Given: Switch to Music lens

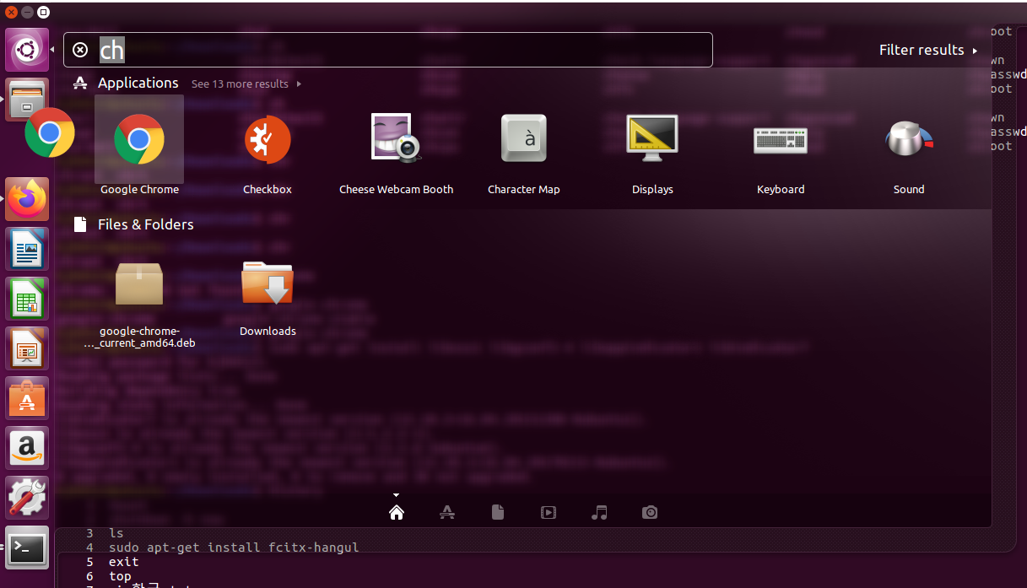Looking at the screenshot, I should (x=599, y=512).
